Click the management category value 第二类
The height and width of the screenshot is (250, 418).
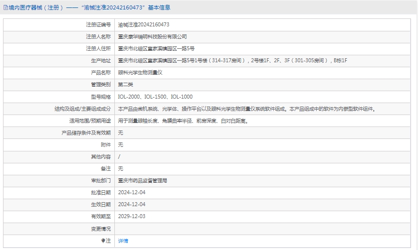coord(126,85)
